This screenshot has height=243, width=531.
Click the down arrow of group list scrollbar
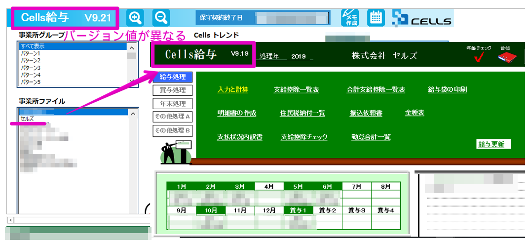pos(131,81)
